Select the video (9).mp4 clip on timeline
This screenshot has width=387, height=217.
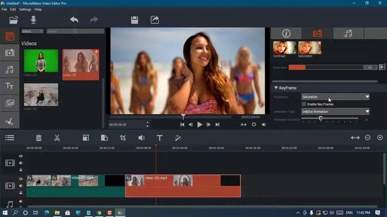click(183, 186)
